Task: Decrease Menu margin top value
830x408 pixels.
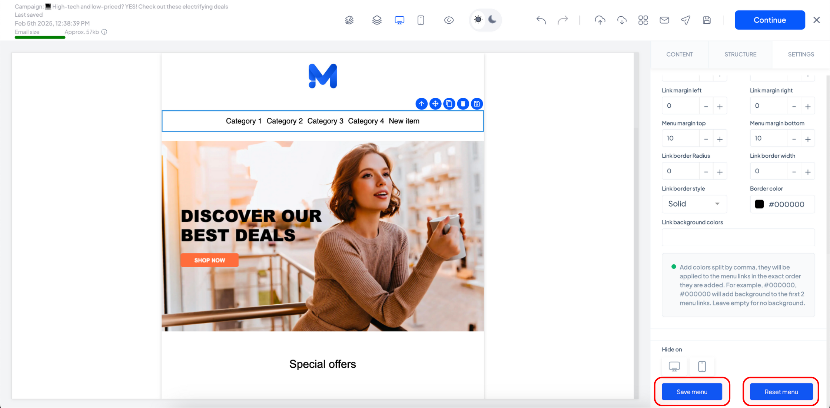Action: [706, 139]
